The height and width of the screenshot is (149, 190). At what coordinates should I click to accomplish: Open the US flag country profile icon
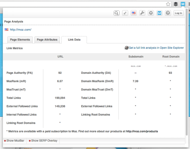[134, 13]
